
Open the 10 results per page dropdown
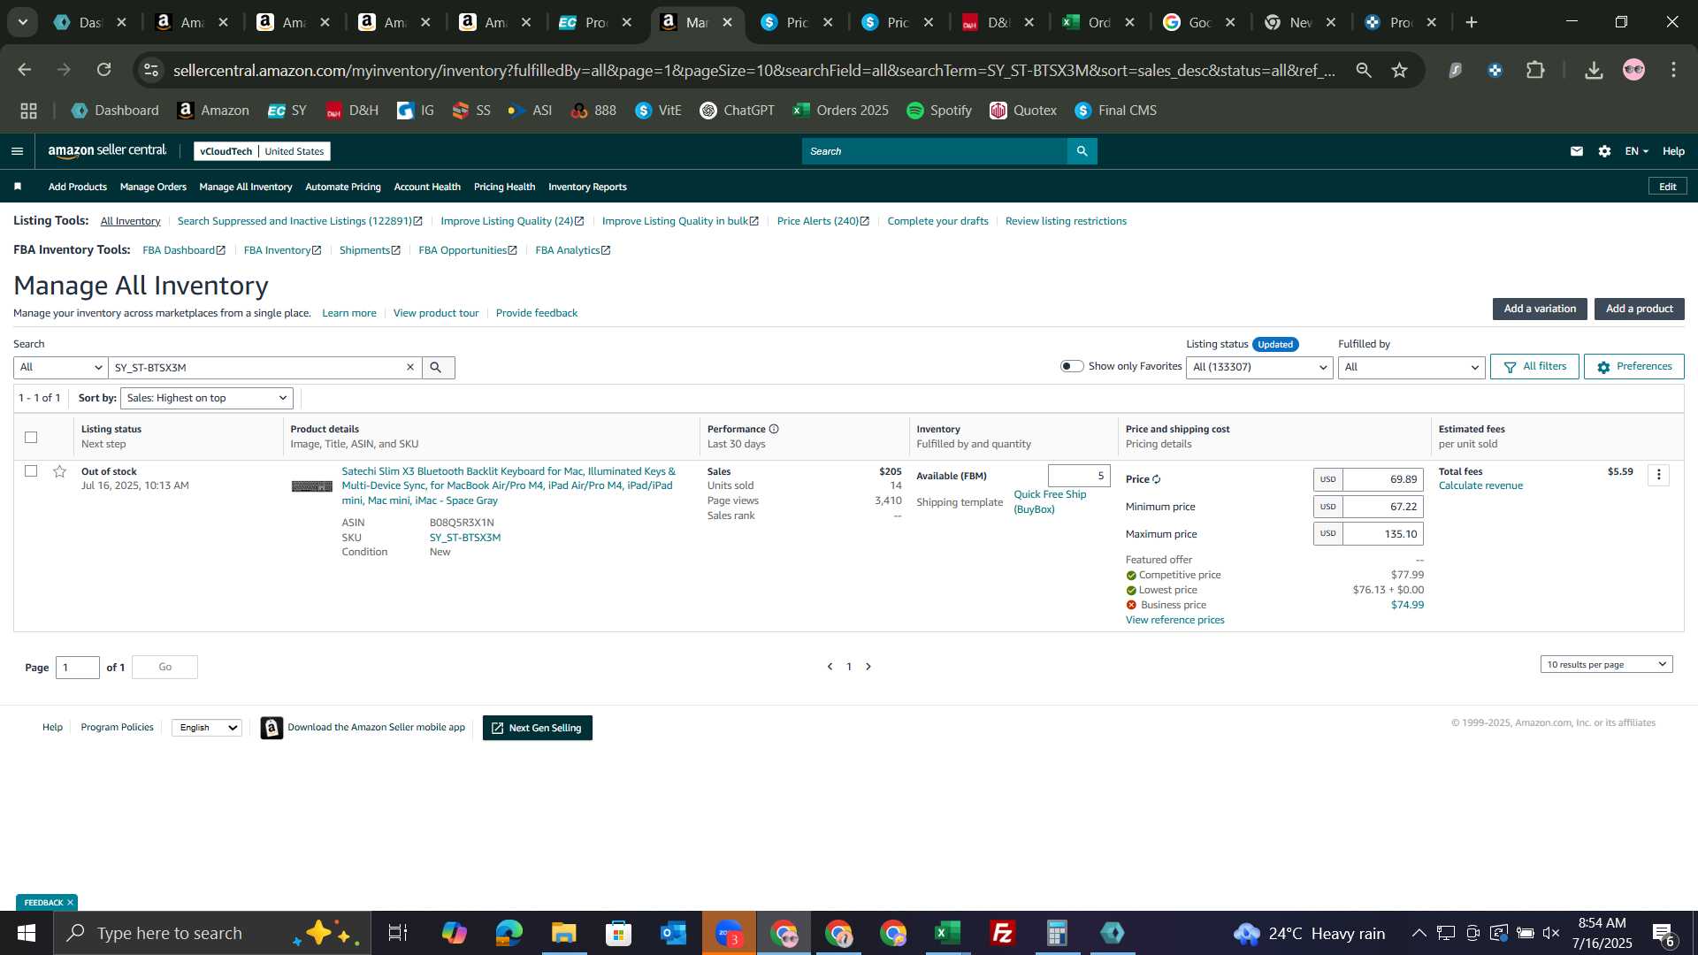tap(1606, 664)
